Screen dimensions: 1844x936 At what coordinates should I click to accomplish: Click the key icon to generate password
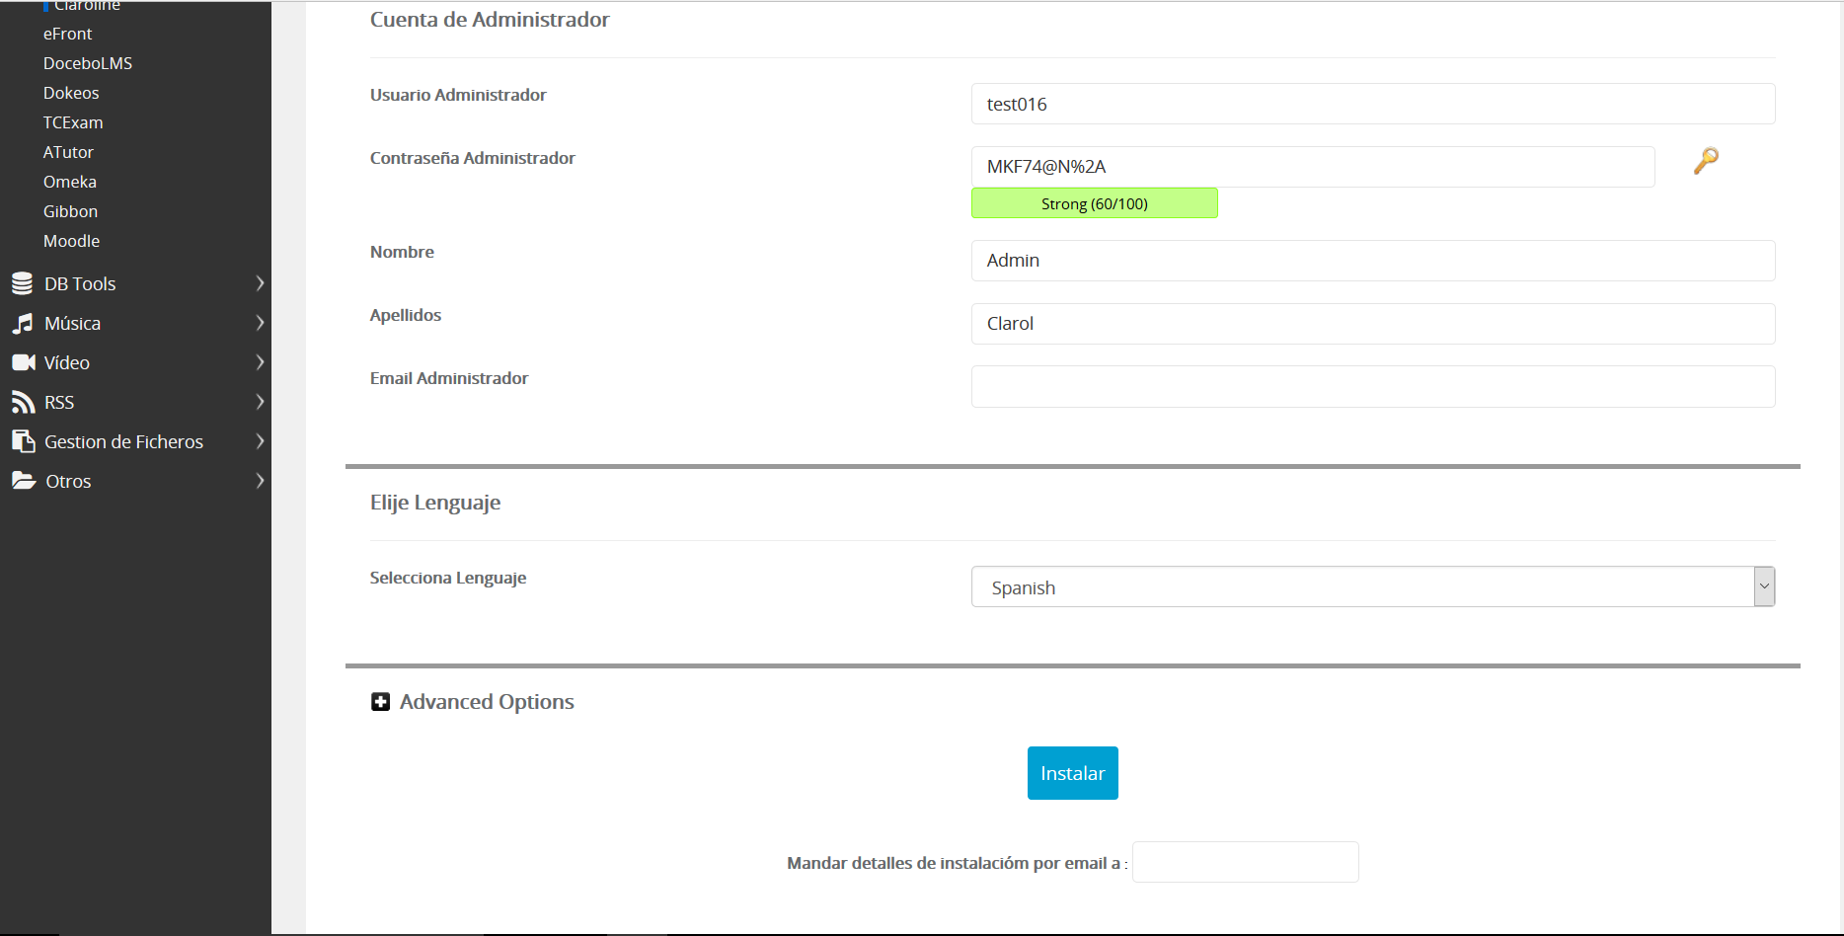[1706, 160]
